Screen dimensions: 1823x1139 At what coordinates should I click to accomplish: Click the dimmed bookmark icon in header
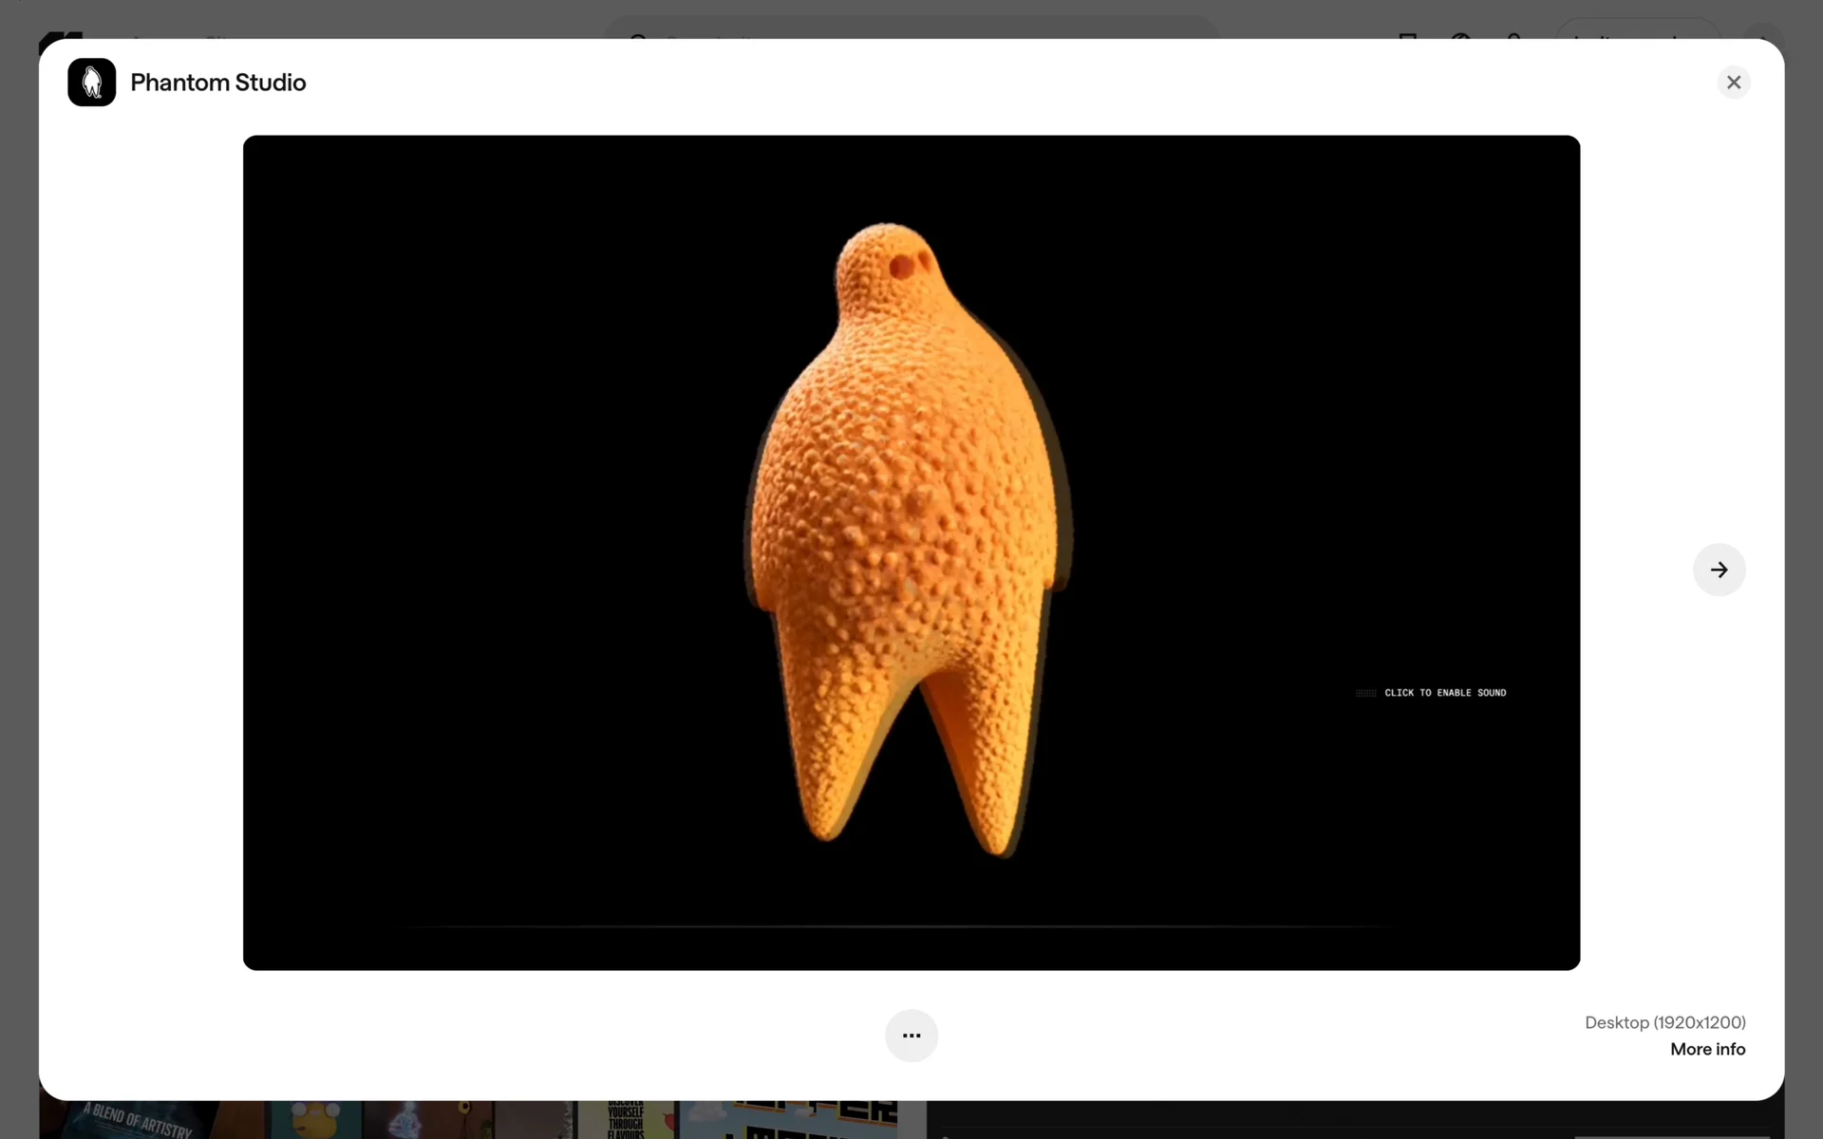(1407, 36)
